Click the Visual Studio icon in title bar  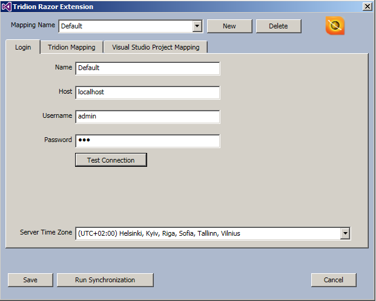[x=6, y=7]
